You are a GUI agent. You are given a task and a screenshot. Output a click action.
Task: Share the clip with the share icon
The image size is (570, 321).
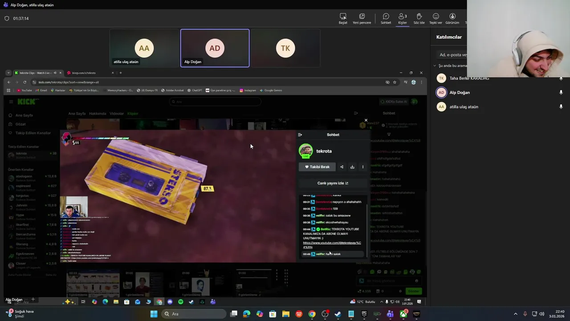pyautogui.click(x=342, y=167)
